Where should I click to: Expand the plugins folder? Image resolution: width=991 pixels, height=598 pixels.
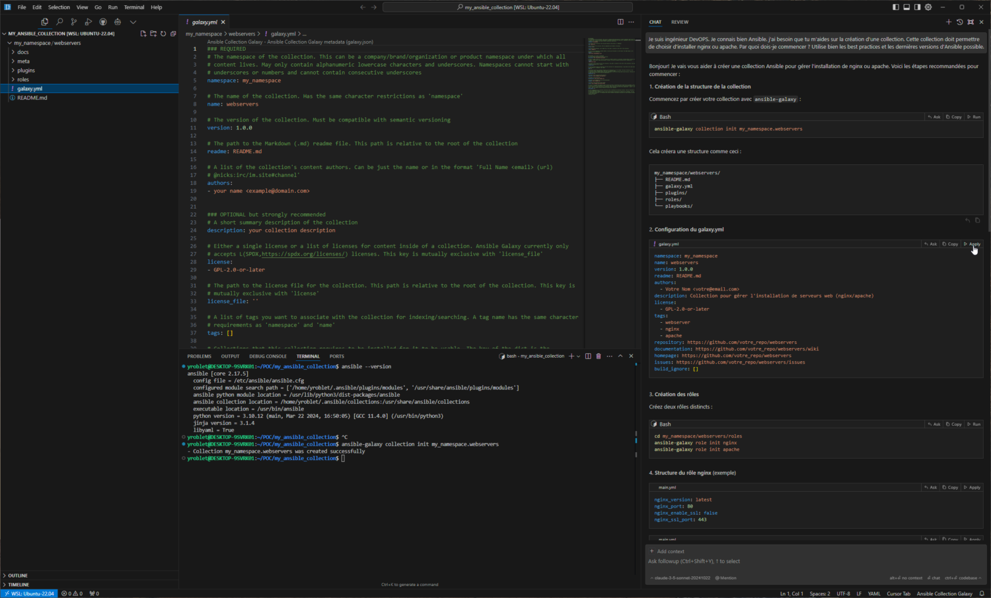26,70
